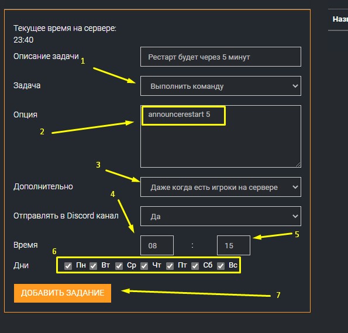Click the chevron arrow of Задача dropdown
Image resolution: width=348 pixels, height=333 pixels.
click(x=295, y=86)
